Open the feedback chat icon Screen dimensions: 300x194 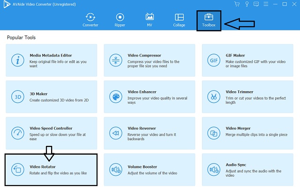pos(256,4)
